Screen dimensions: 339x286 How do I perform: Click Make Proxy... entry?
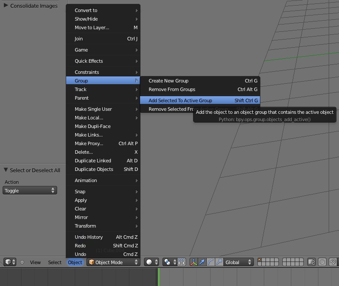pos(103,144)
